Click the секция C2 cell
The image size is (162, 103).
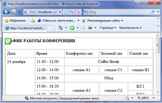coord(113,88)
